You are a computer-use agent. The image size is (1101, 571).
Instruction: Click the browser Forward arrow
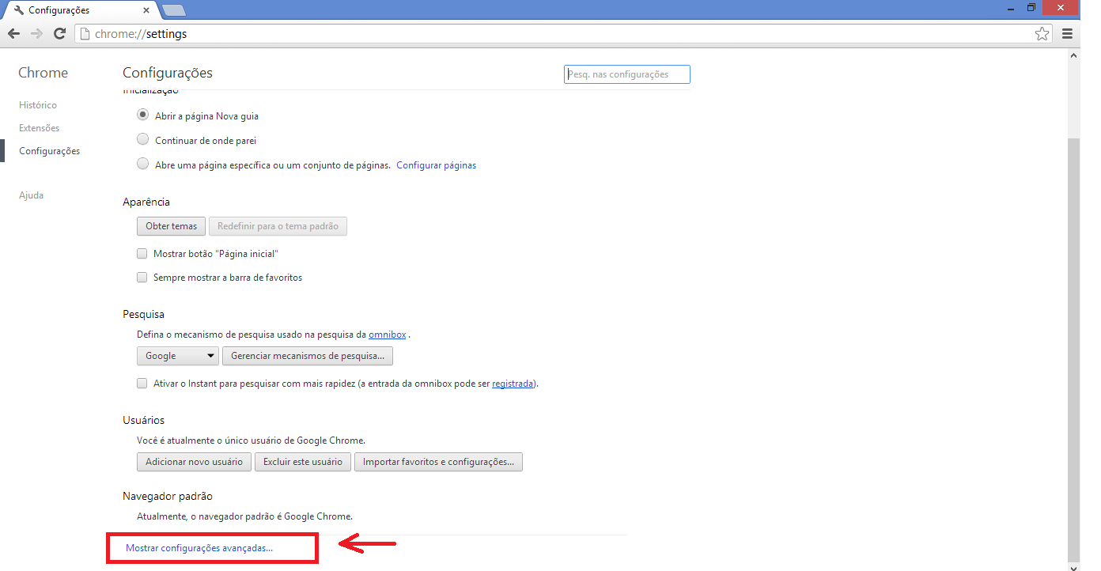36,34
